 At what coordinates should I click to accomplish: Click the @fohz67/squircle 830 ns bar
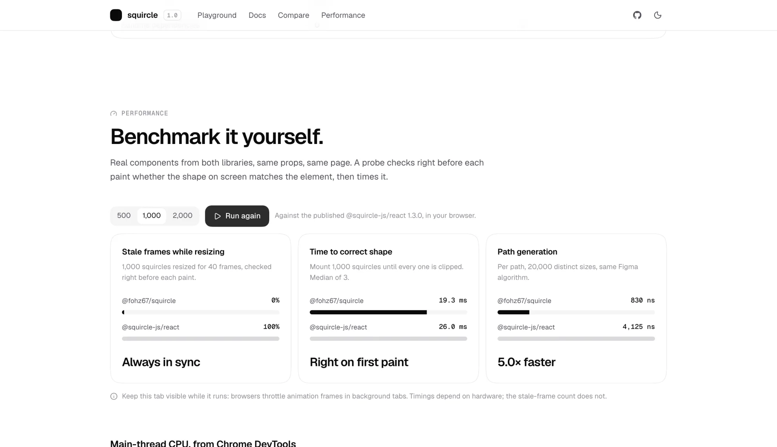pos(576,312)
